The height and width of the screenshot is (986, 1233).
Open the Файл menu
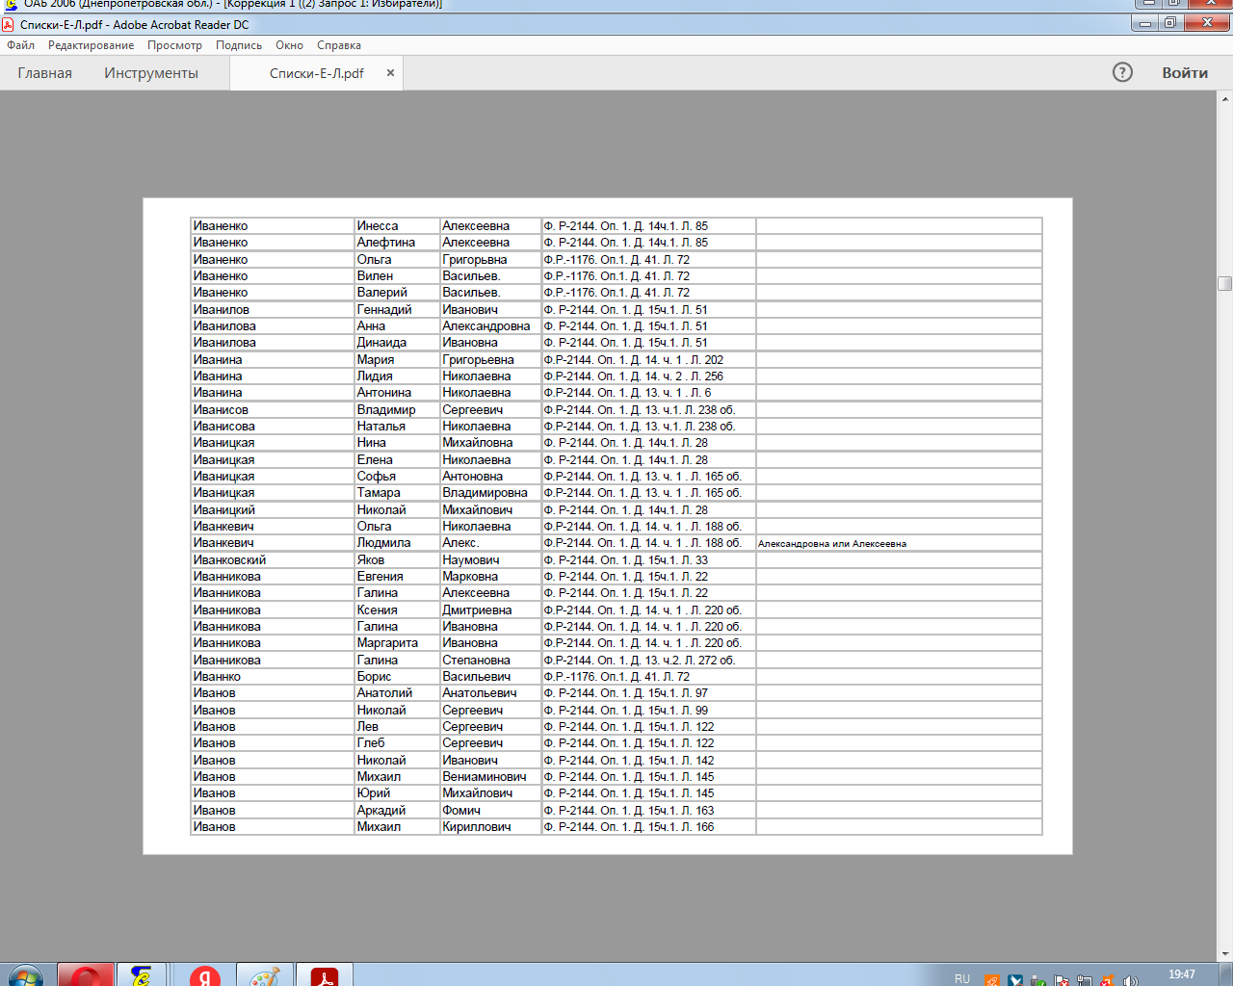(x=21, y=45)
